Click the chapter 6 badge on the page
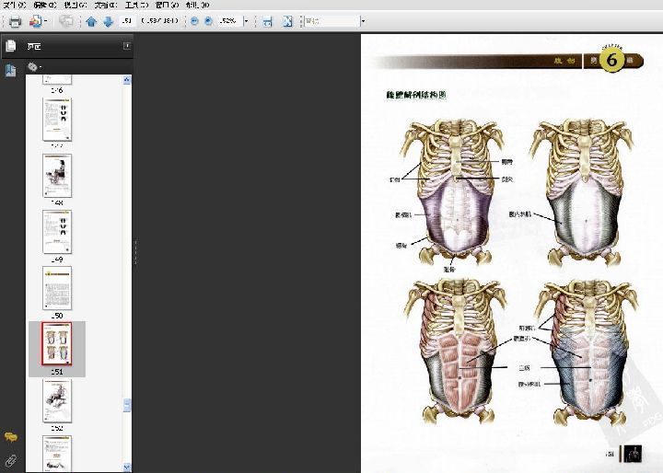 [x=611, y=60]
